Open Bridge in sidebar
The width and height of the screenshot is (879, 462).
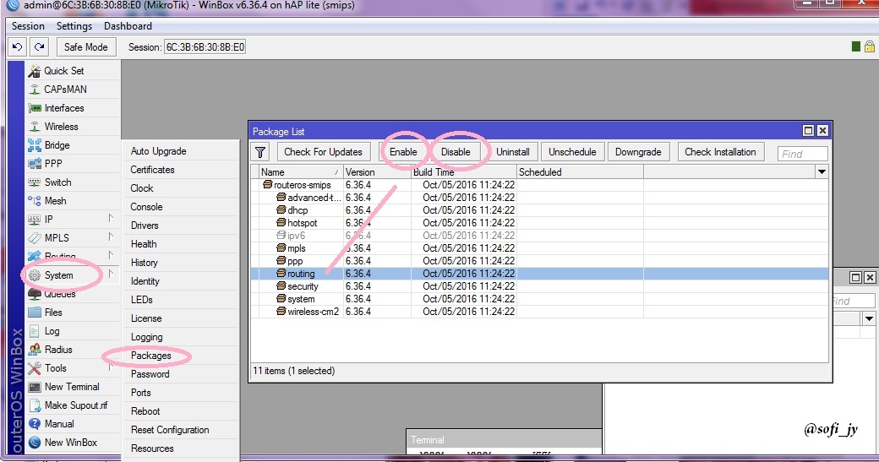(73, 145)
